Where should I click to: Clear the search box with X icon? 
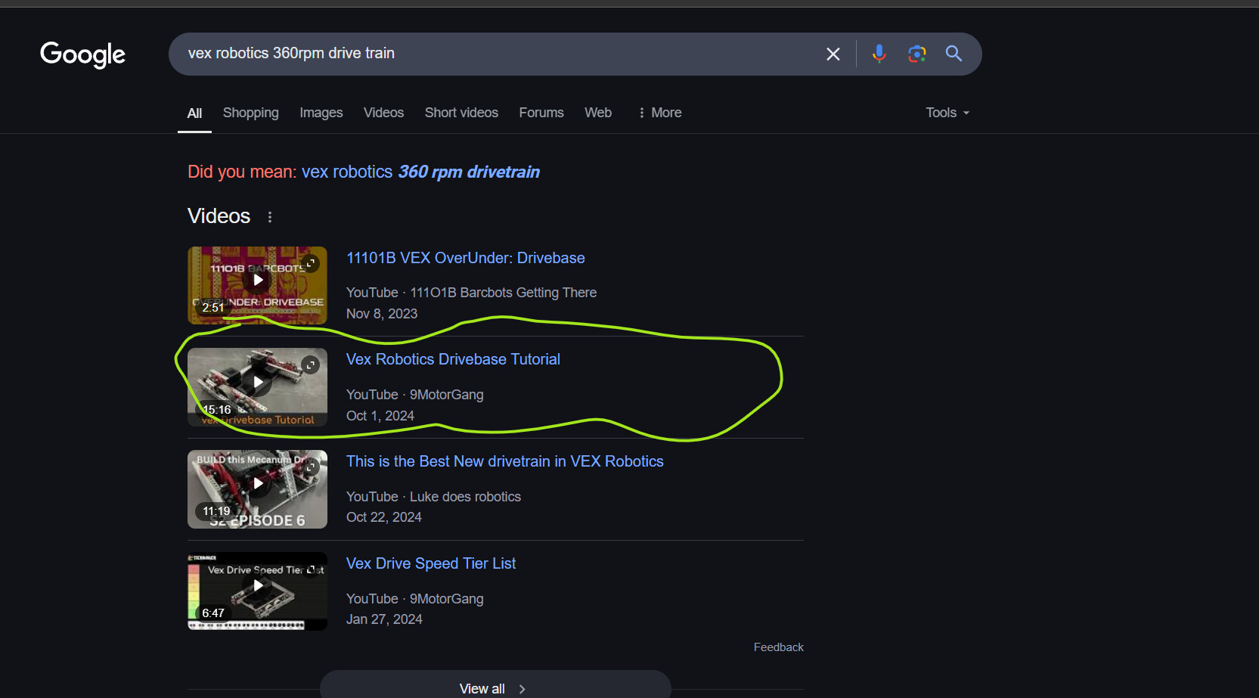[x=833, y=54]
